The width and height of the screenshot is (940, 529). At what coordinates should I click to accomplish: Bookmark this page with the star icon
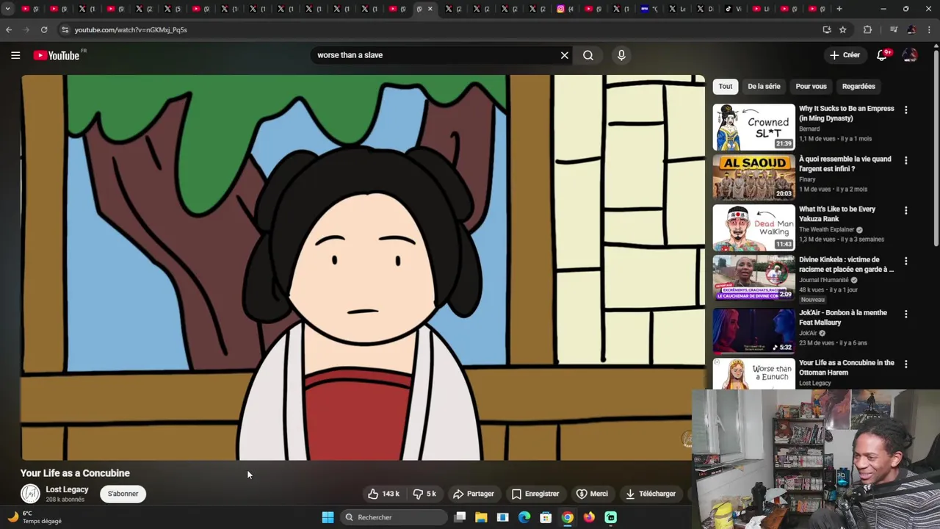[843, 30]
